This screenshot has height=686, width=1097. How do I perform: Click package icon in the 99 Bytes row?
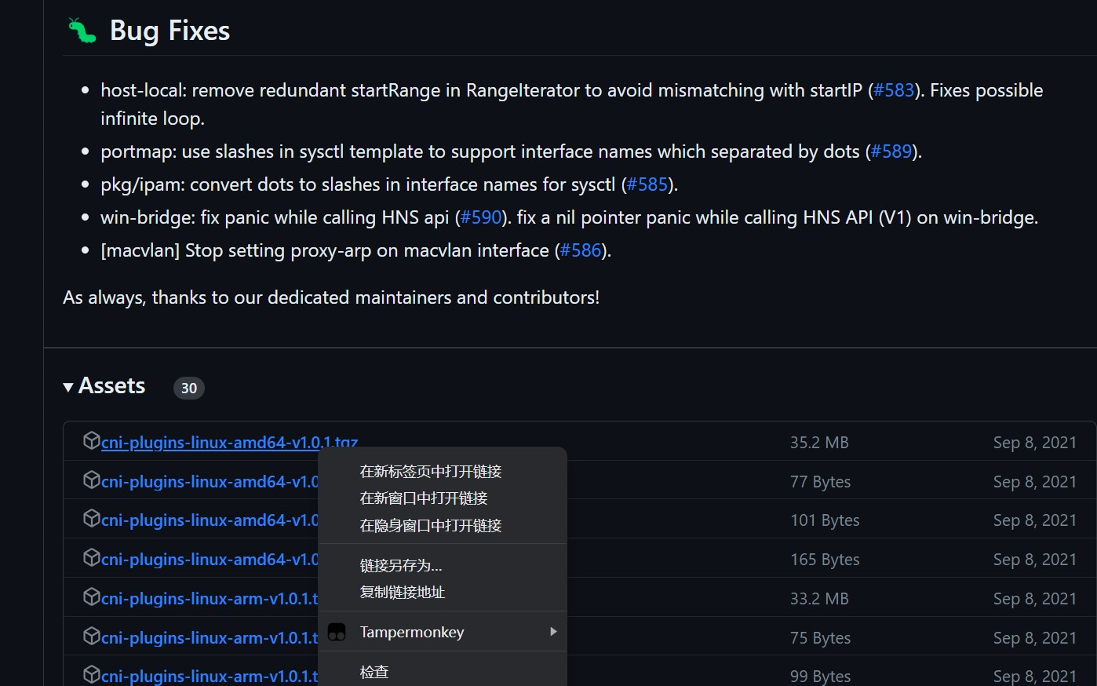point(92,674)
